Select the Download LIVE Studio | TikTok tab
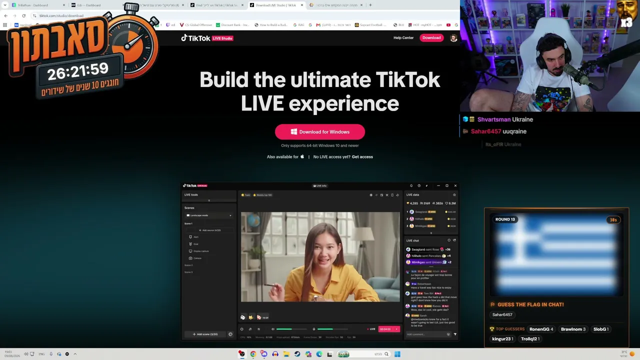 click(276, 5)
